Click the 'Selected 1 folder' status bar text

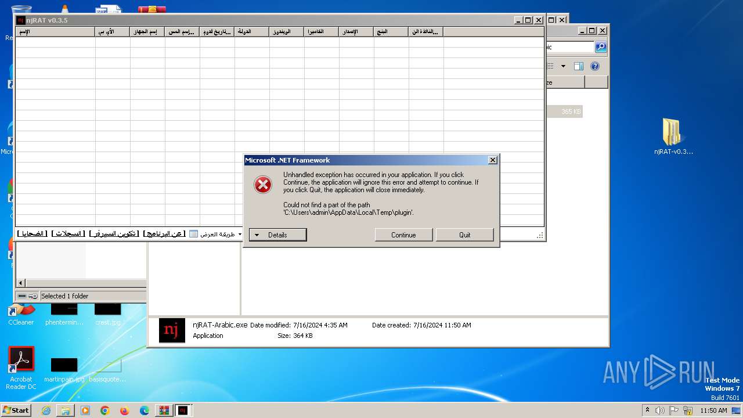point(64,296)
